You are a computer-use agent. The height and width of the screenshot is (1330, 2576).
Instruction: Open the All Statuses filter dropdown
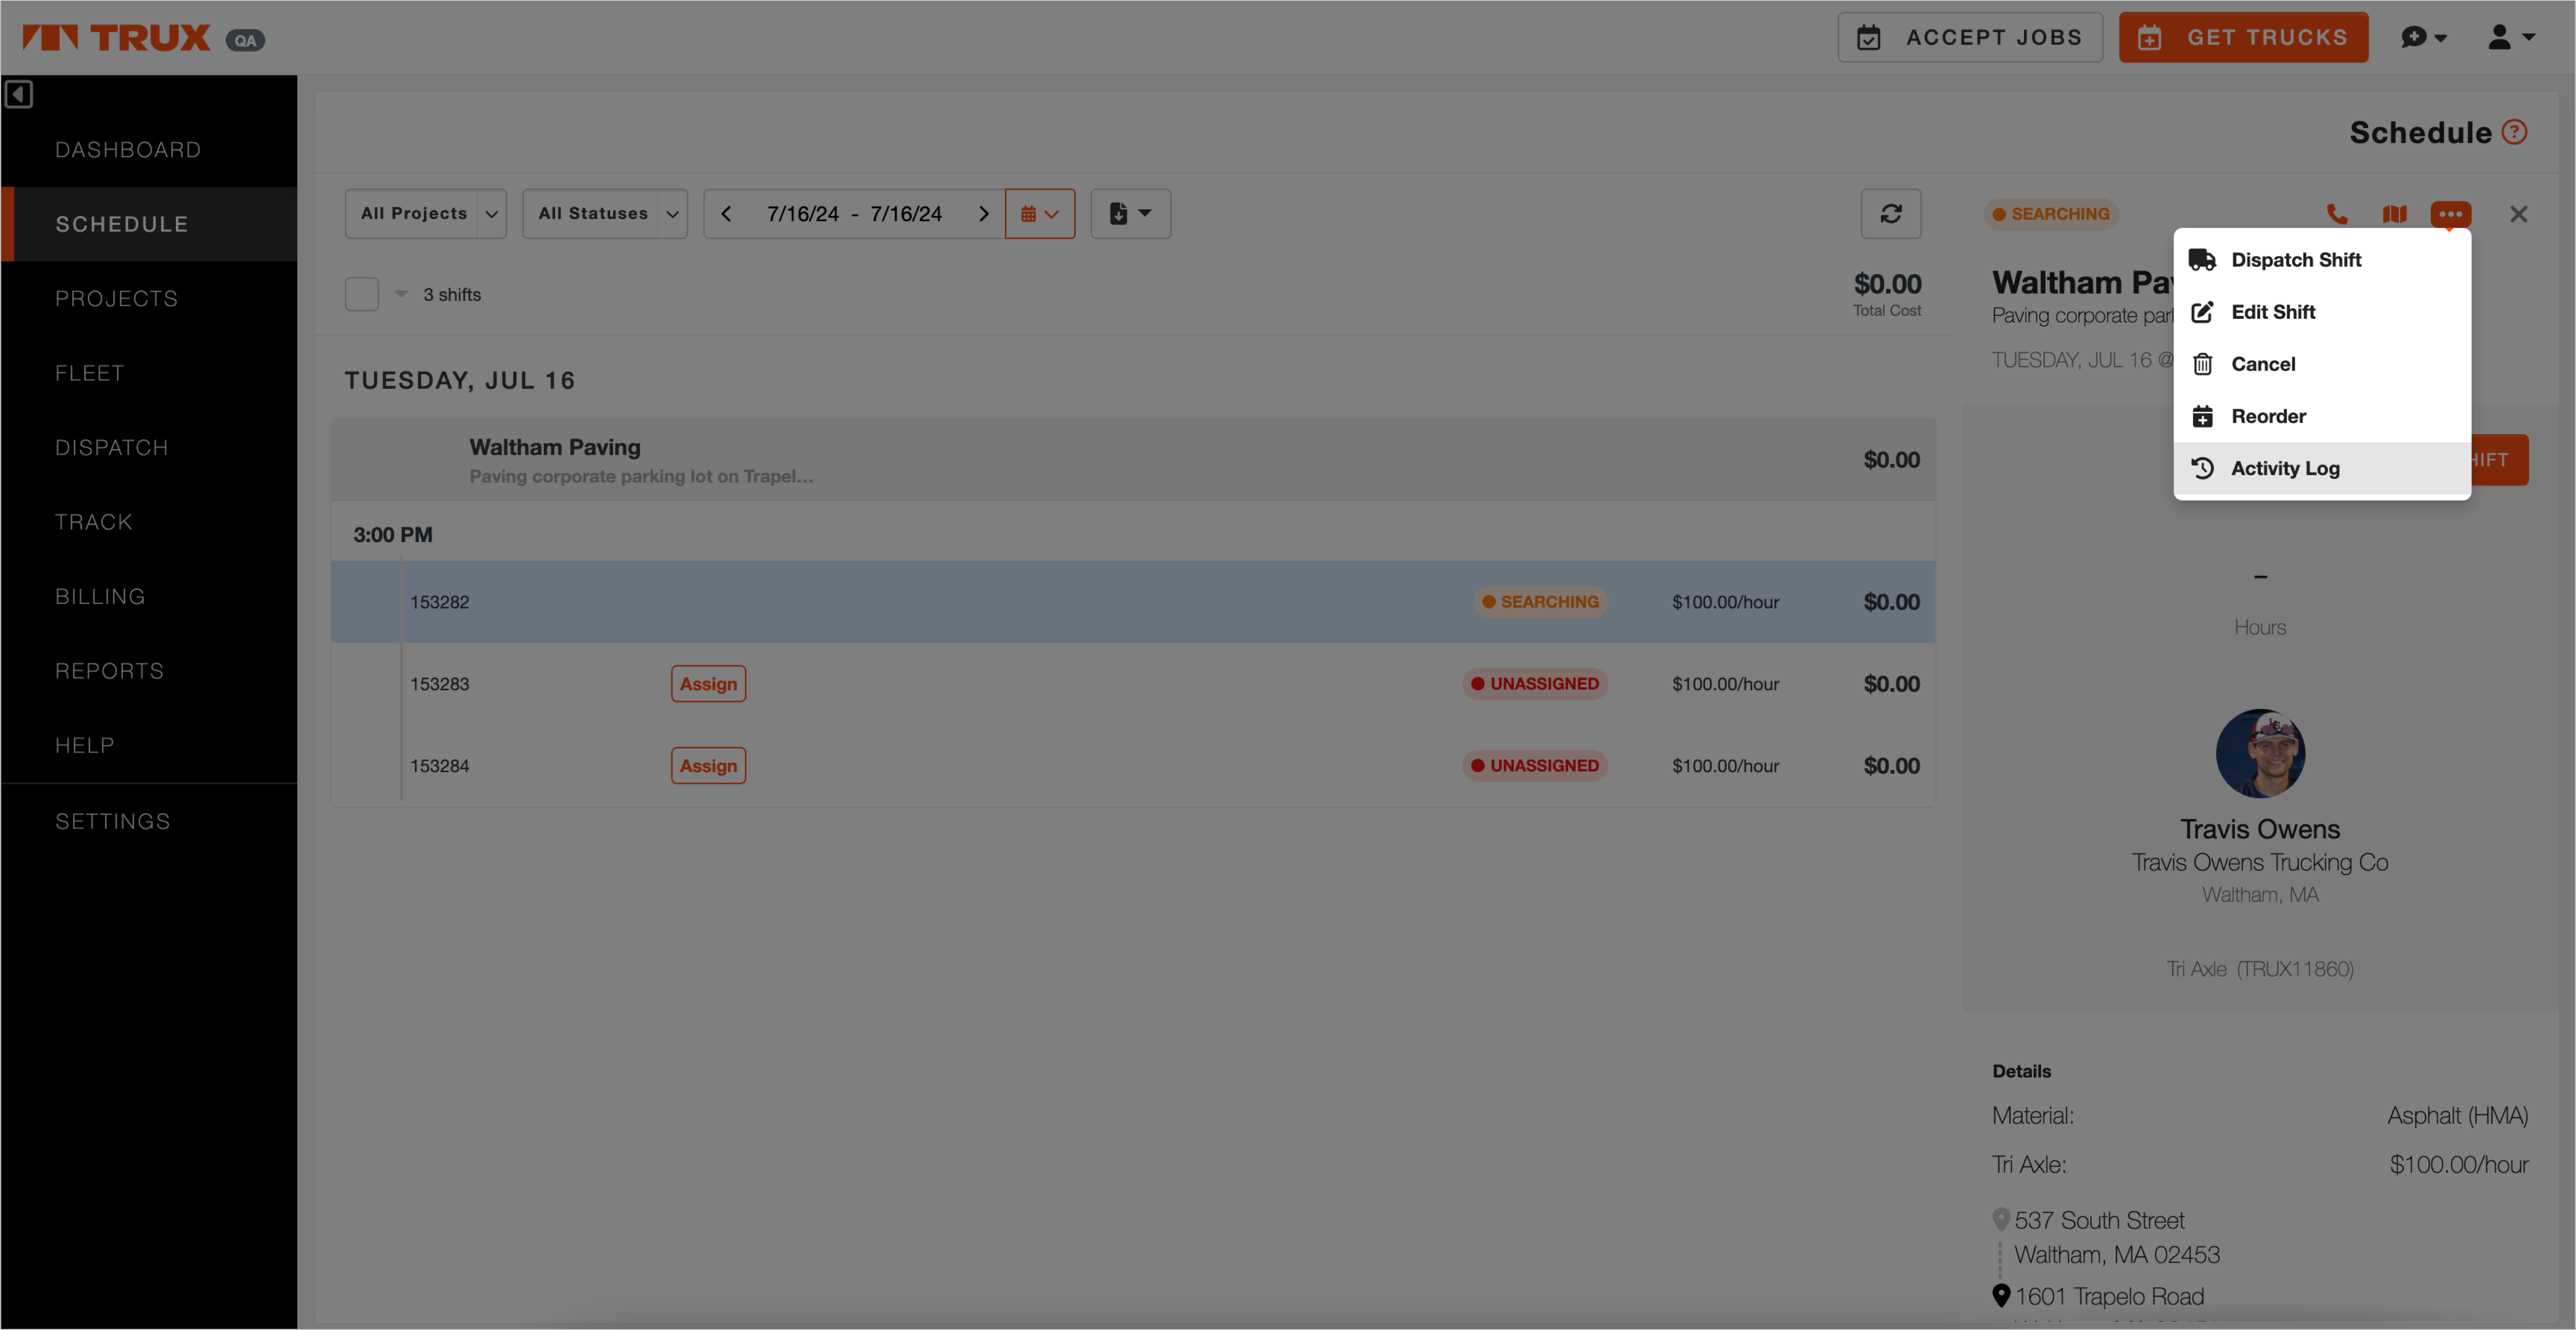604,214
